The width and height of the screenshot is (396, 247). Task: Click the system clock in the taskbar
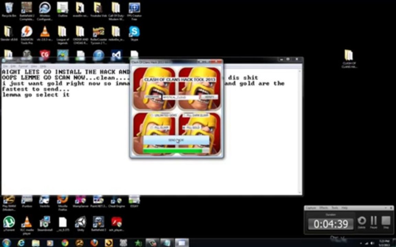[384, 243]
